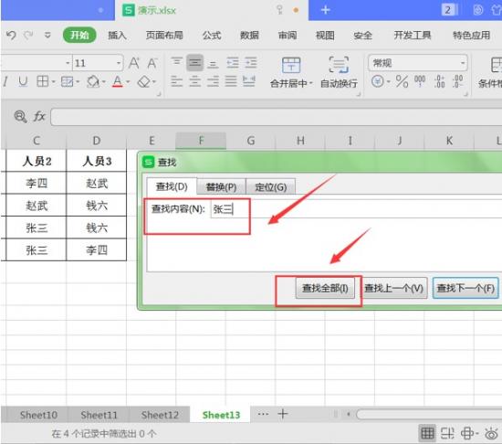The height and width of the screenshot is (444, 502).
Task: Click the cell borders icon
Action: click(x=42, y=81)
